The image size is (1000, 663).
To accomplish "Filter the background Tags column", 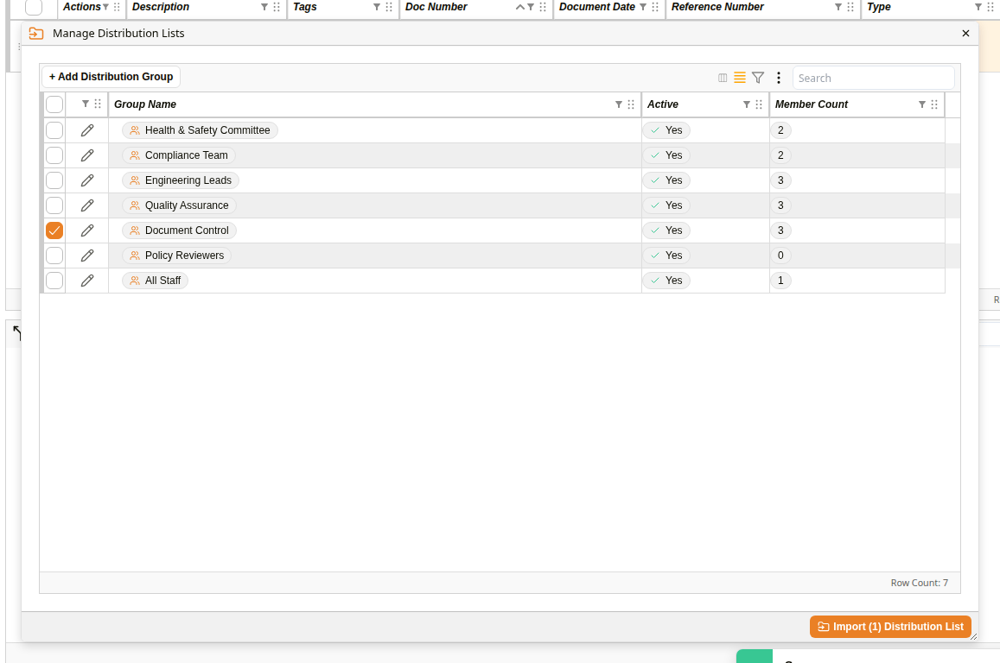I will click(x=377, y=7).
